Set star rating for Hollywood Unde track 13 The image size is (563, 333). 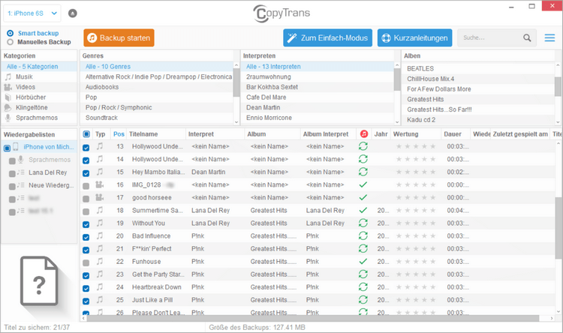click(x=415, y=146)
